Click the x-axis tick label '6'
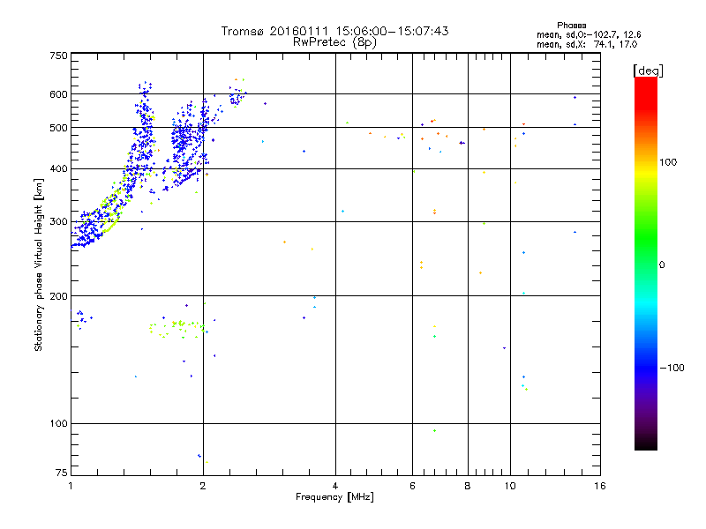Image resolution: width=706 pixels, height=529 pixels. pos(412,486)
